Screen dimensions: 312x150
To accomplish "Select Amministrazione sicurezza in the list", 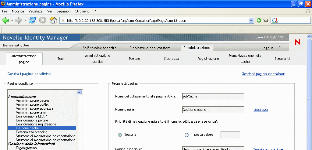I will (34, 108).
